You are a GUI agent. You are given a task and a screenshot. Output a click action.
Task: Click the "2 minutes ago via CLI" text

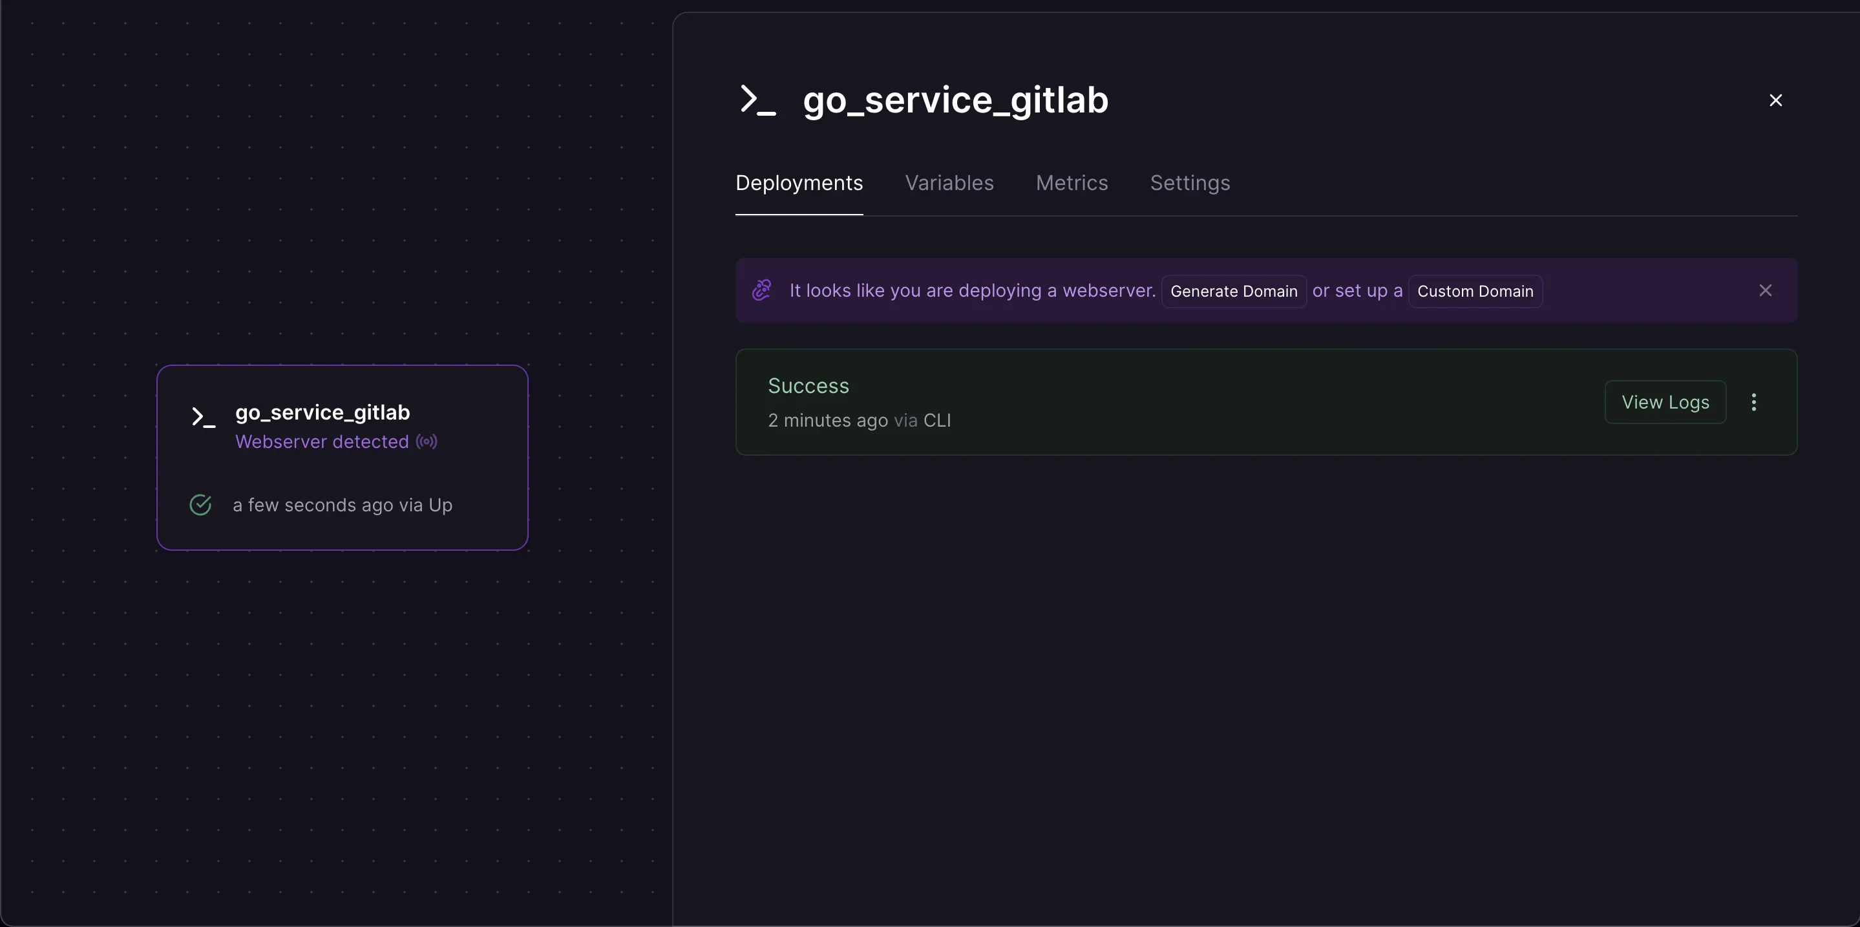pos(858,420)
